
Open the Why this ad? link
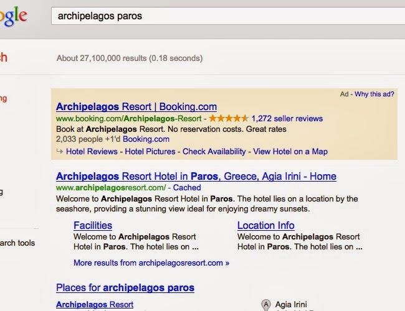[x=374, y=95]
